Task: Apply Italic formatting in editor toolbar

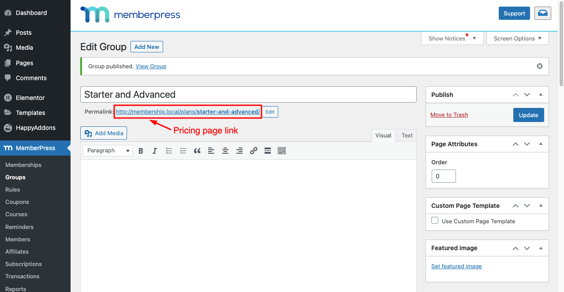Action: coord(155,151)
